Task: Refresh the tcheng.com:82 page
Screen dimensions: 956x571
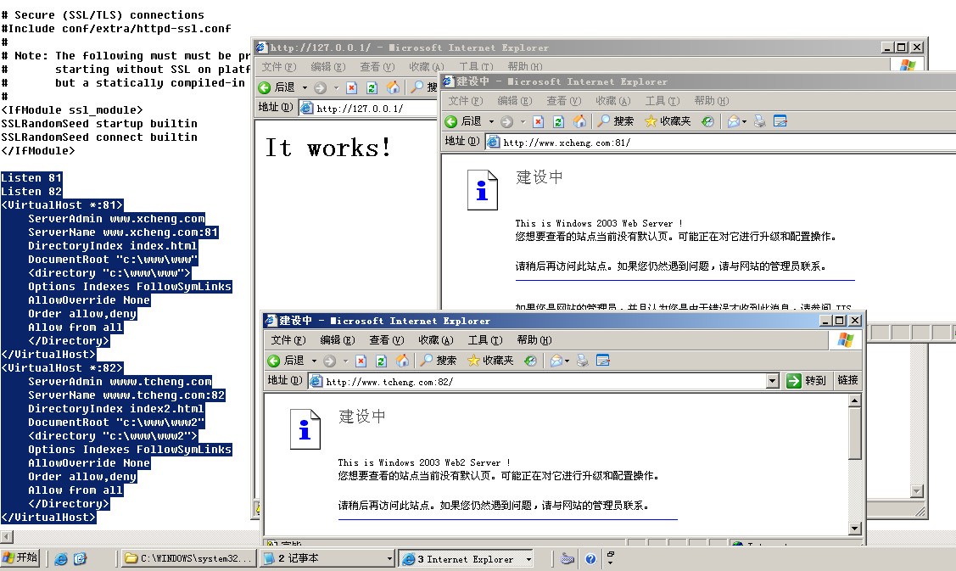Action: (x=381, y=361)
